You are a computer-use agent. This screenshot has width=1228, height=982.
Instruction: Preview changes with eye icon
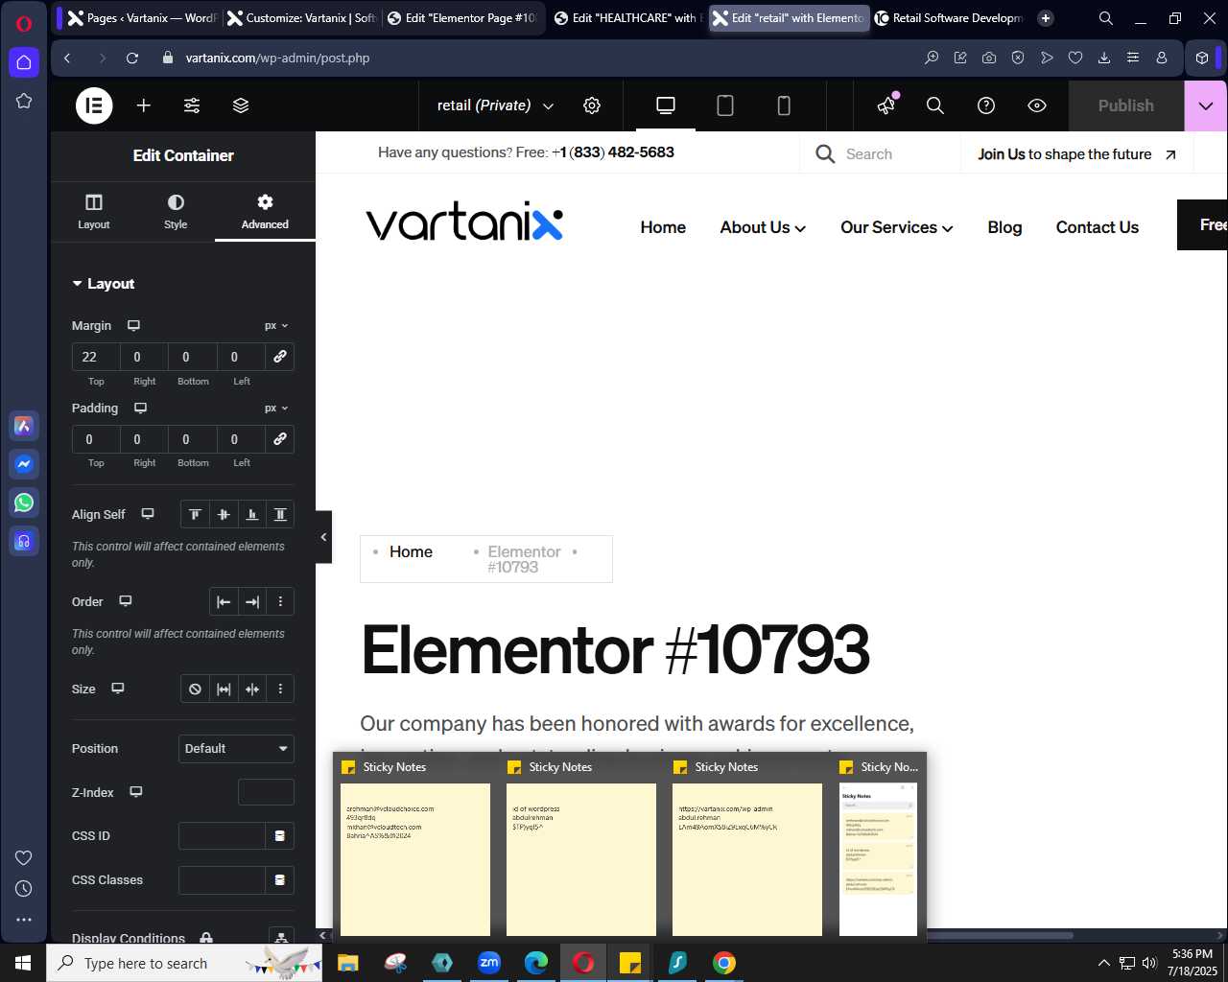(x=1037, y=105)
